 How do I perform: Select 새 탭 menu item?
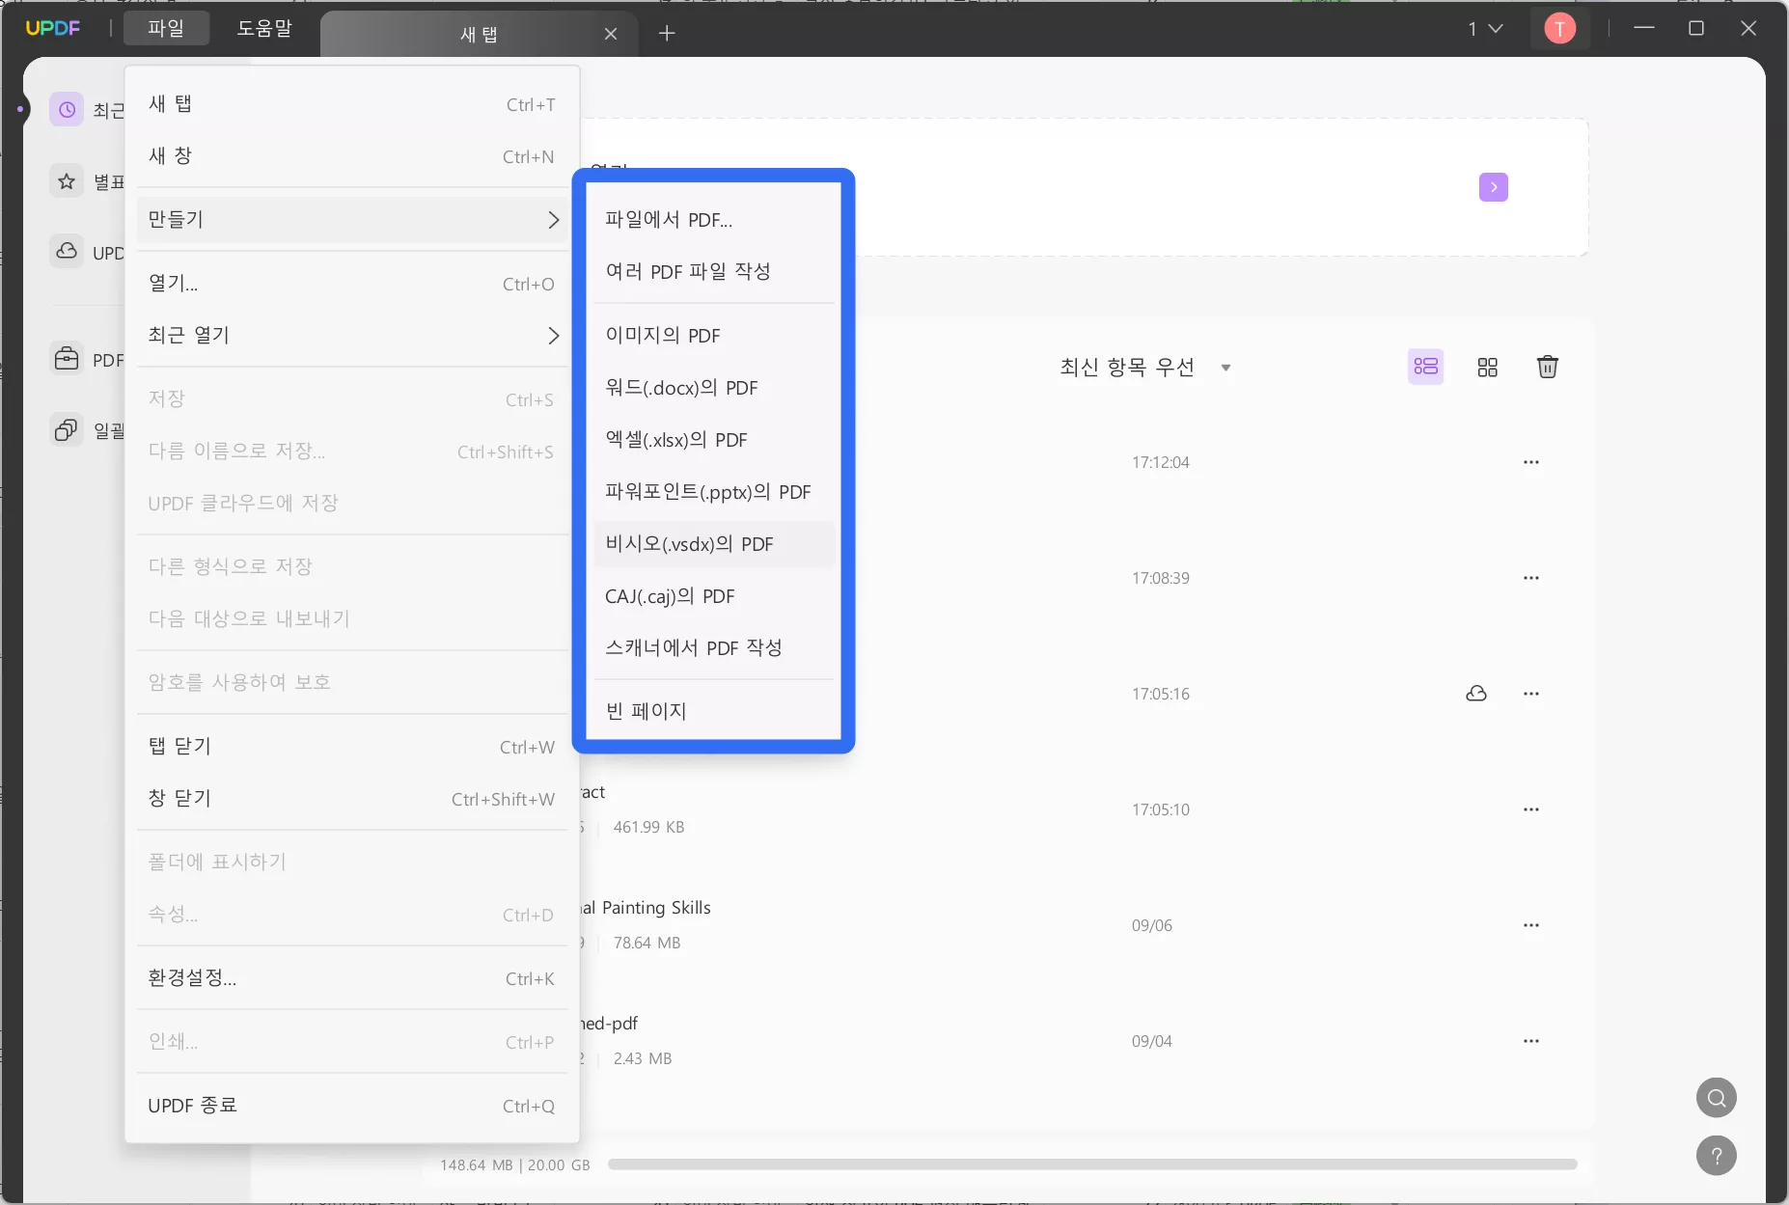pos(352,104)
